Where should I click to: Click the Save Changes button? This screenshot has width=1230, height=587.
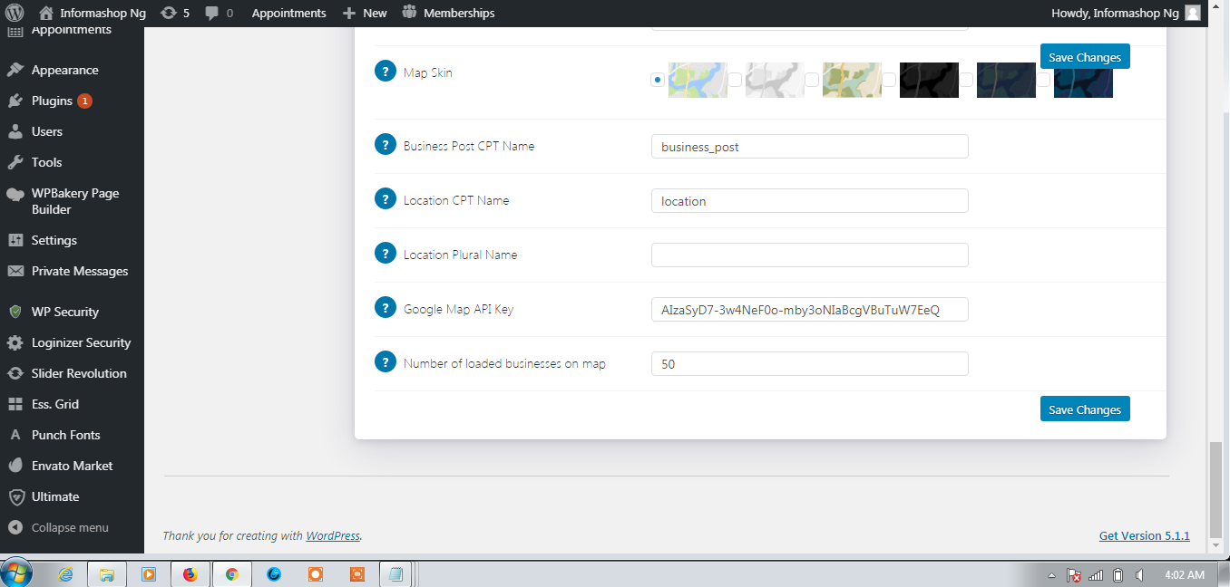click(x=1085, y=409)
